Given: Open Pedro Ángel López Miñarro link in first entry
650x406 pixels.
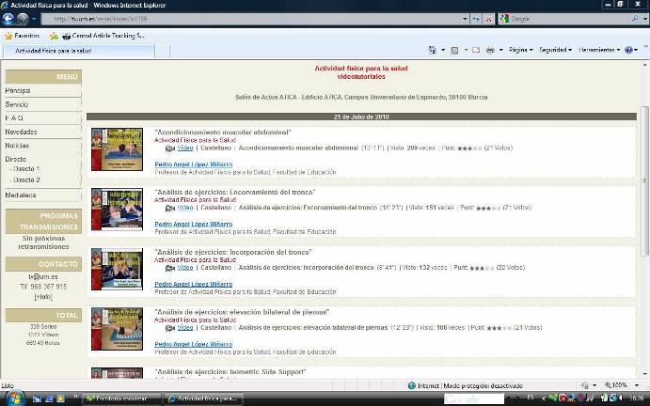Looking at the screenshot, I should [x=193, y=164].
